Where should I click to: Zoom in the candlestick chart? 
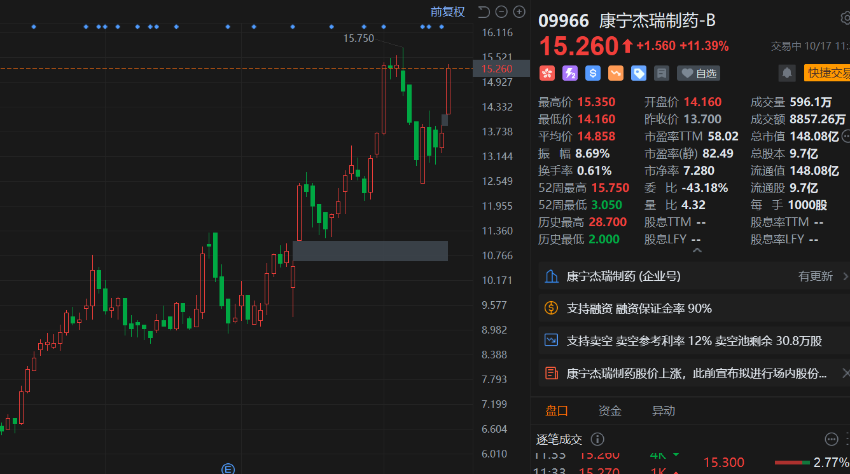(x=519, y=11)
